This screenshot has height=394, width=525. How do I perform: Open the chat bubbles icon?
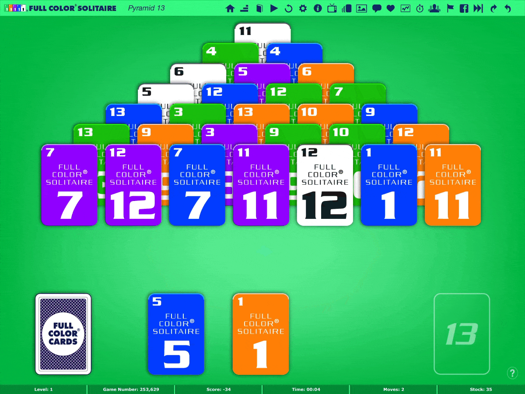376,8
